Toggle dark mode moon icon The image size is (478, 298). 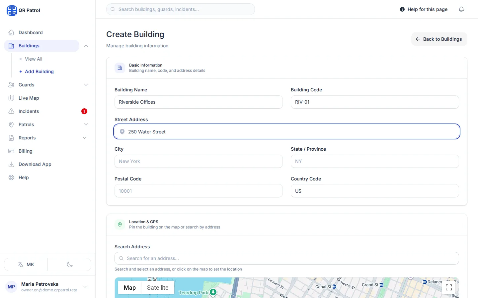pos(70,265)
